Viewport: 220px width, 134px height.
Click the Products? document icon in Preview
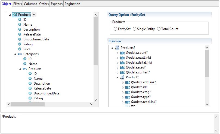[117, 48]
